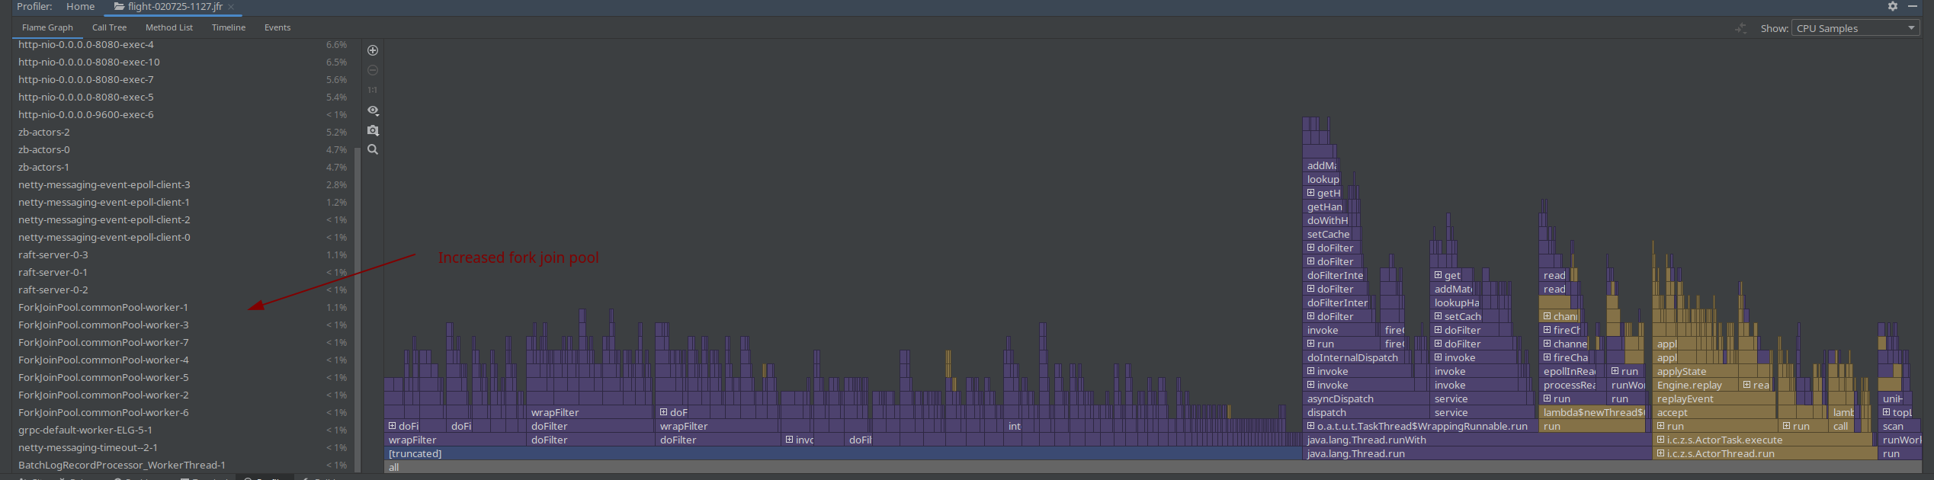Expand the setCach frame plus icon

pyautogui.click(x=1438, y=316)
